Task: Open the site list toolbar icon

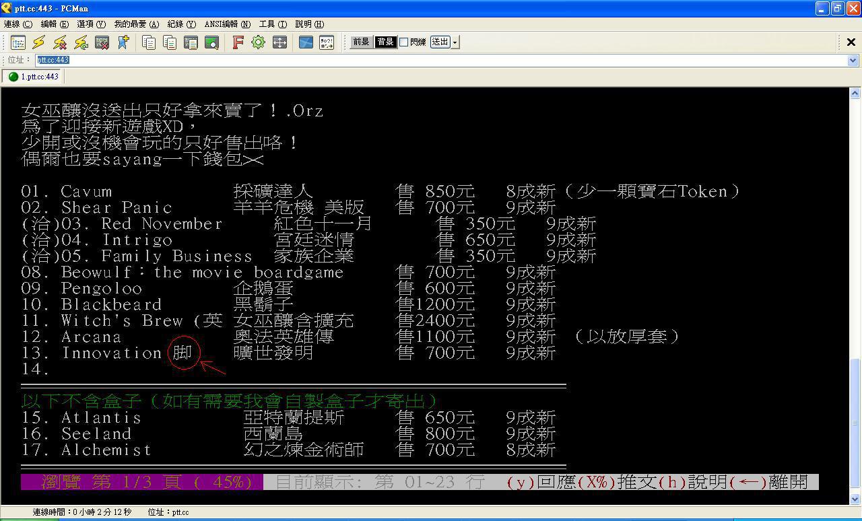Action: click(18, 42)
